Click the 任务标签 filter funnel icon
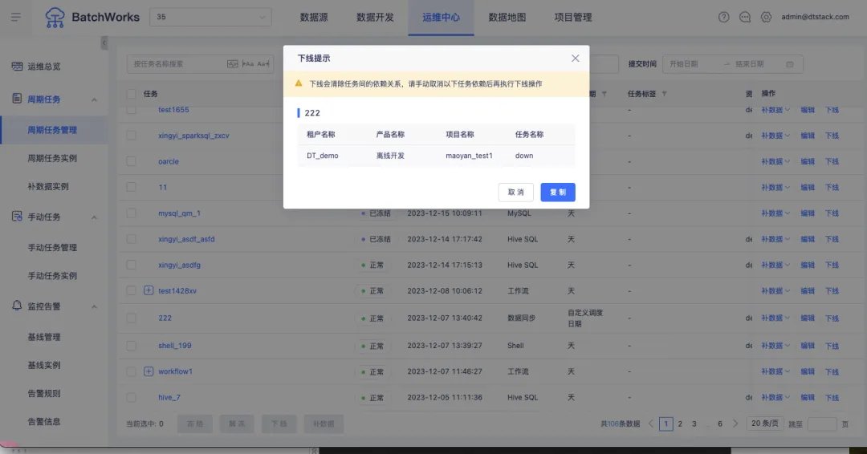 click(664, 94)
